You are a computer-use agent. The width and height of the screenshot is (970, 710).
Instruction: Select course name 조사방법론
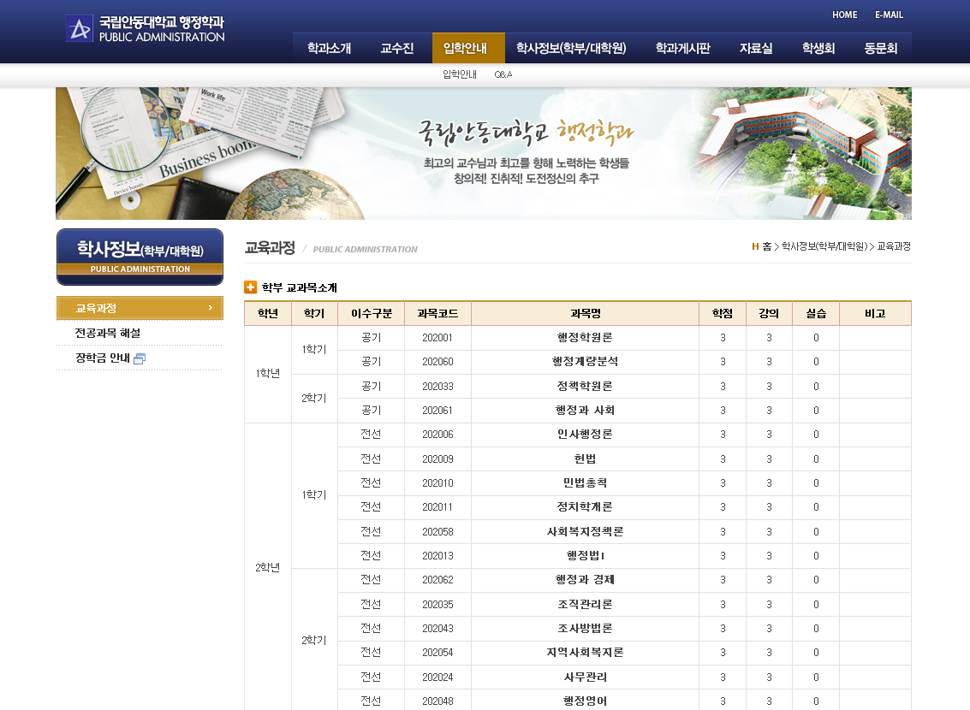(x=586, y=629)
